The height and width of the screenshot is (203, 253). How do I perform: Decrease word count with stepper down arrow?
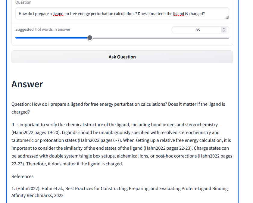pos(223,31)
